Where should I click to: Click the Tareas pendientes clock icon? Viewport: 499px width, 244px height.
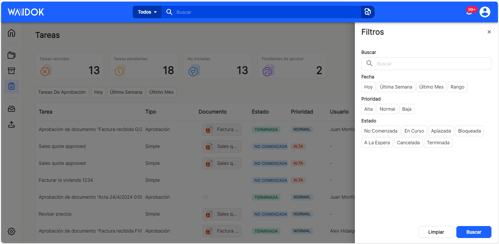(120, 71)
